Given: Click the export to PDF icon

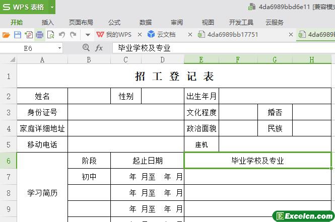Looking at the screenshot, I should (x=29, y=35).
